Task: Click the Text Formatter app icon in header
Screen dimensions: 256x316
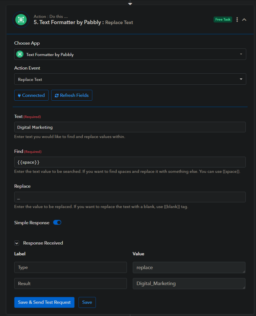Action: (x=21, y=19)
